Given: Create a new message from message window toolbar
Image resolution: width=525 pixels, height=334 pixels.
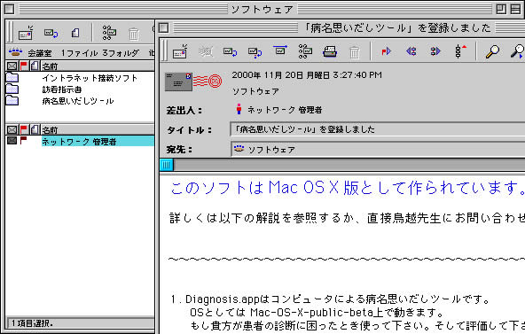Looking at the screenshot, I should [181, 51].
